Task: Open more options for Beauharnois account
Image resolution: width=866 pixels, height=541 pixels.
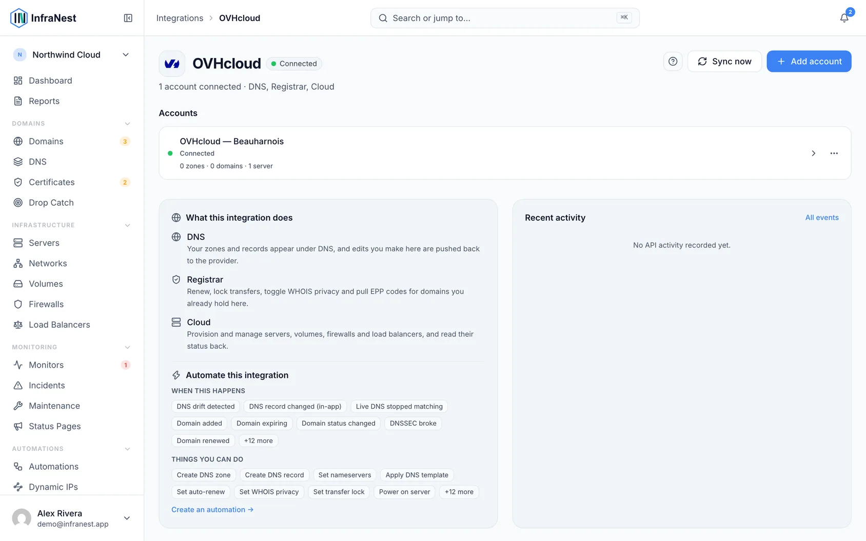Action: 834,153
